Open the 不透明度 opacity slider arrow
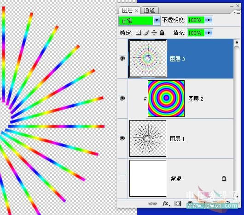Image resolution: width=244 pixels, height=215 pixels. [x=209, y=20]
